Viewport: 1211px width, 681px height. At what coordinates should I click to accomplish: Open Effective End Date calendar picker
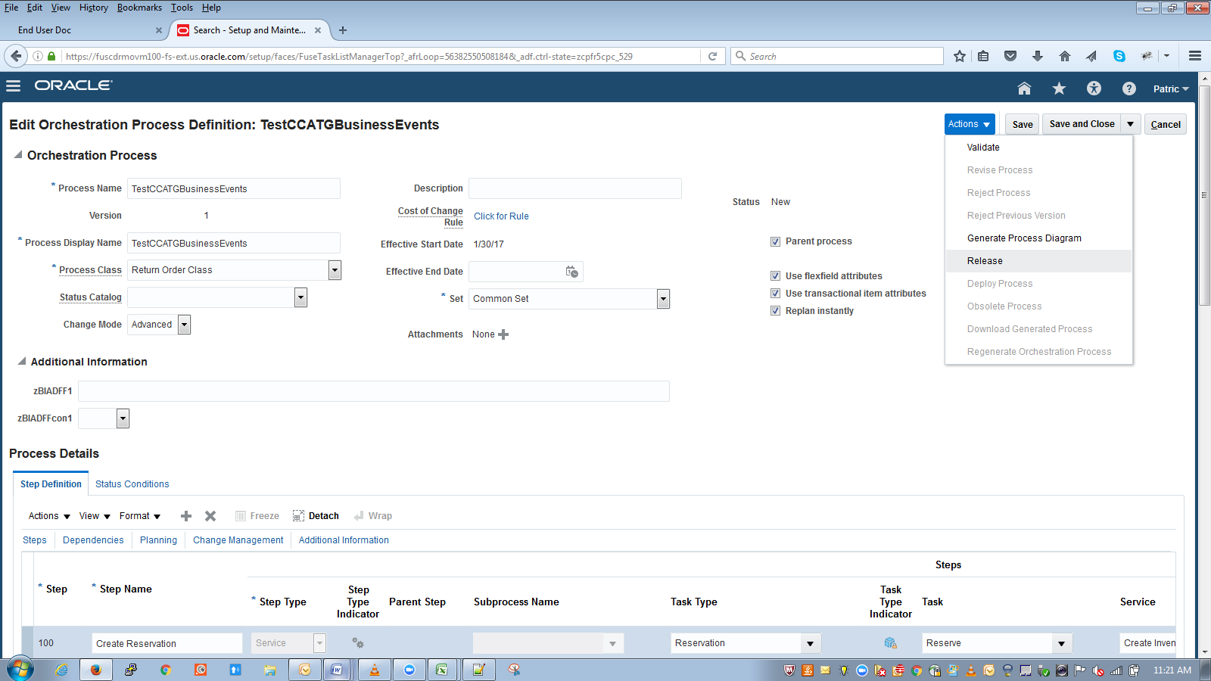tap(572, 272)
